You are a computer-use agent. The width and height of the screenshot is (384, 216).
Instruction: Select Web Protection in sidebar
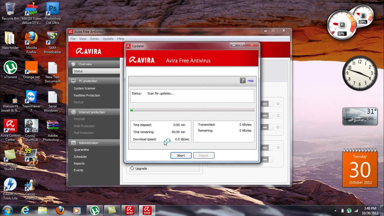point(84,126)
